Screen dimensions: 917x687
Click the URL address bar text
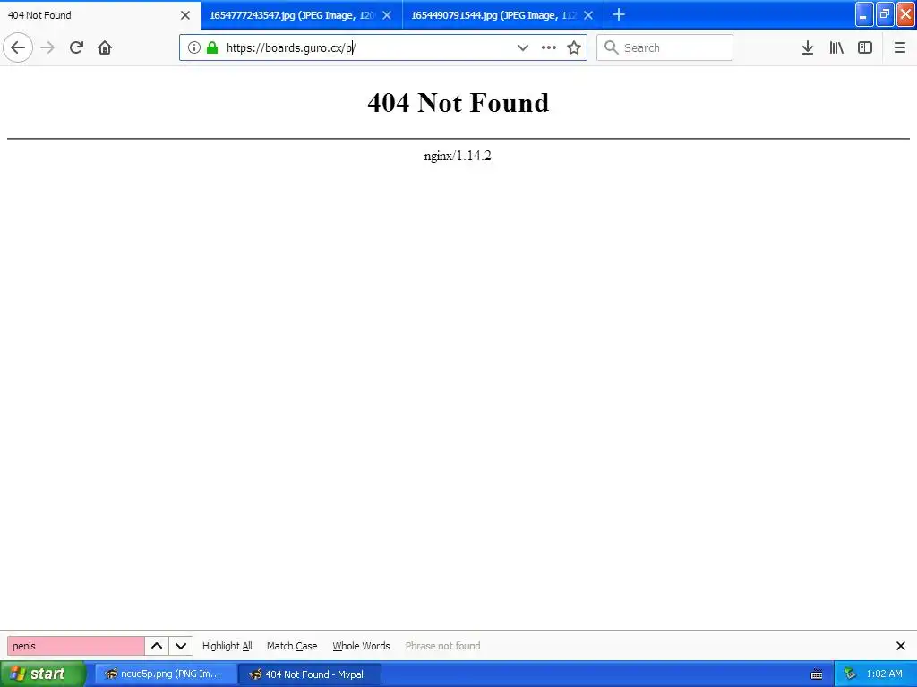[291, 48]
